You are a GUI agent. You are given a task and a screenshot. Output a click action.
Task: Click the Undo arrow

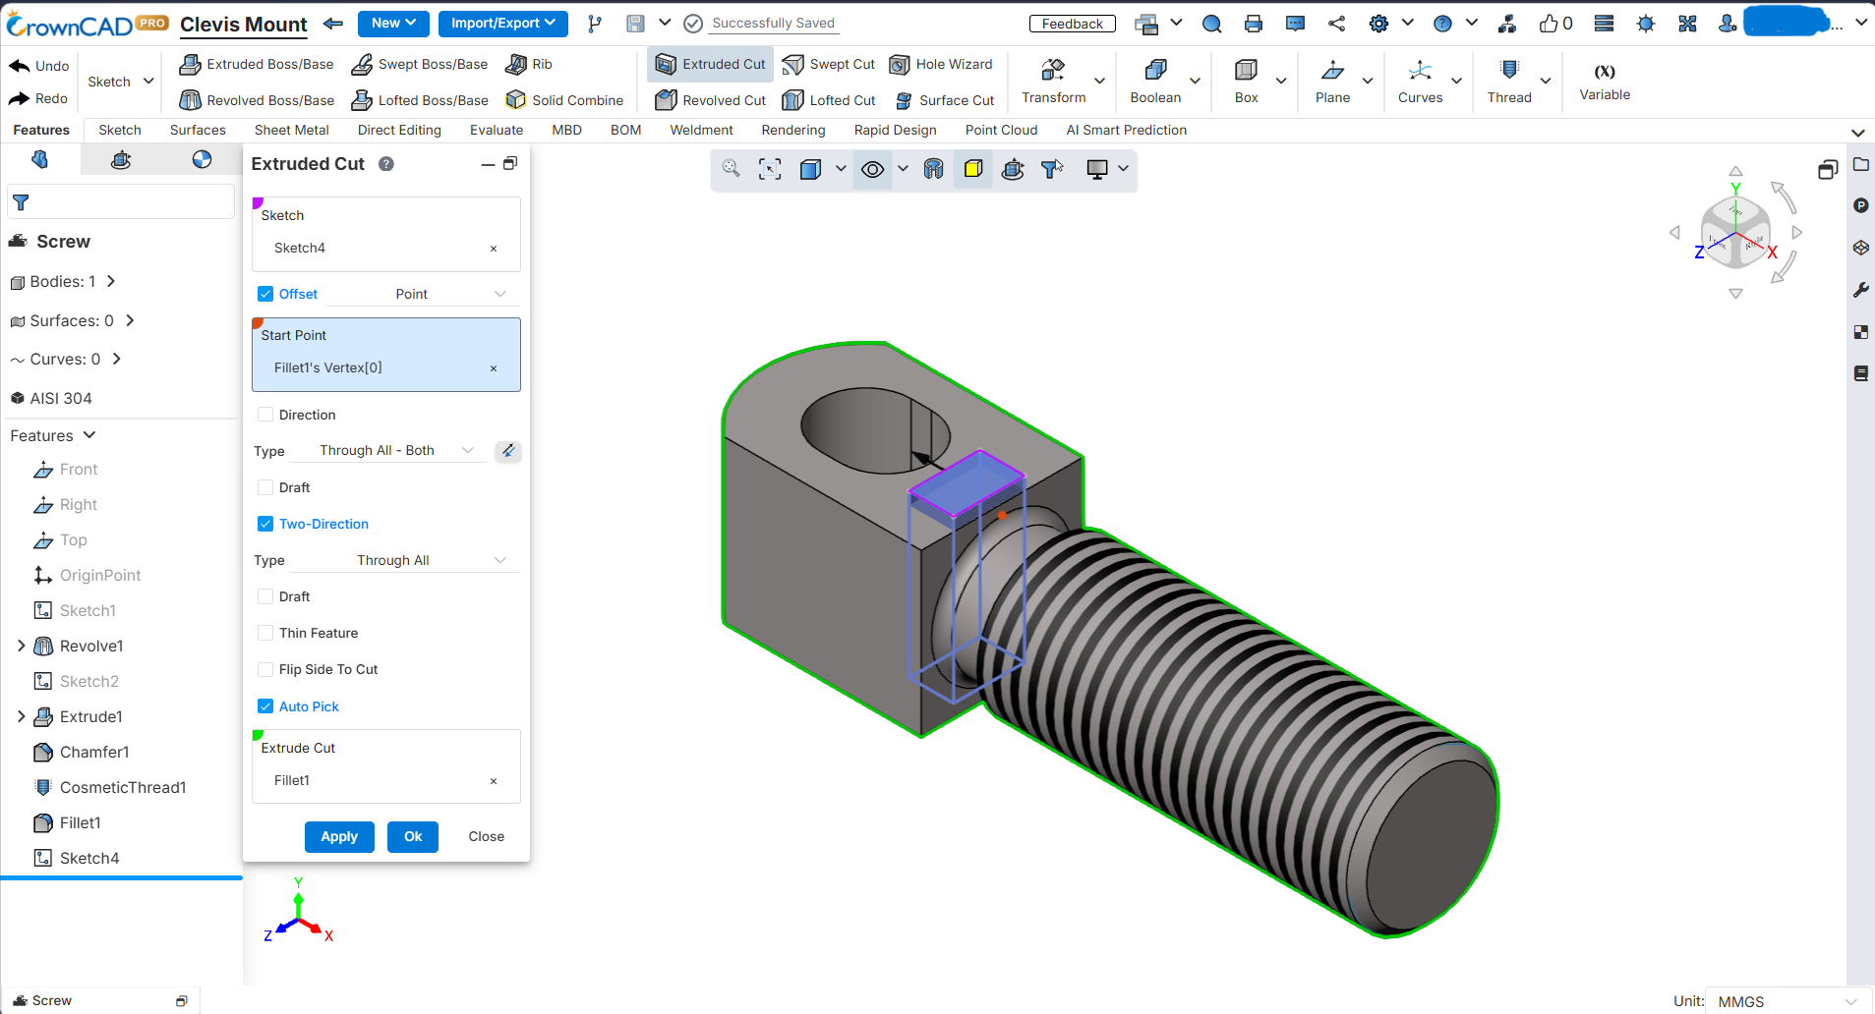20,66
